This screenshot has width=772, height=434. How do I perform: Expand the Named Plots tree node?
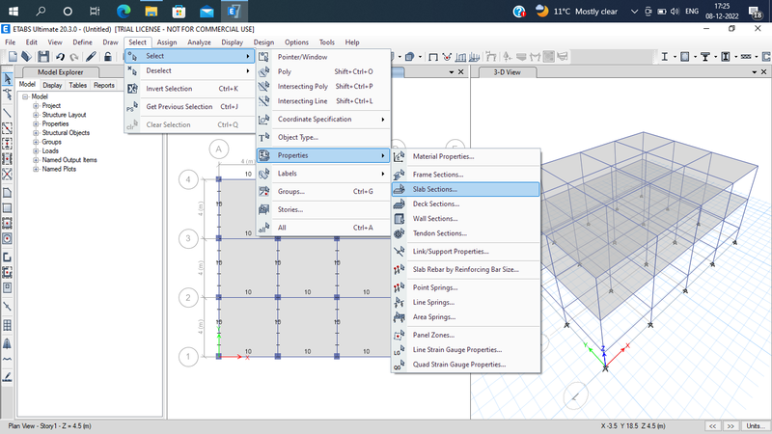pos(36,169)
